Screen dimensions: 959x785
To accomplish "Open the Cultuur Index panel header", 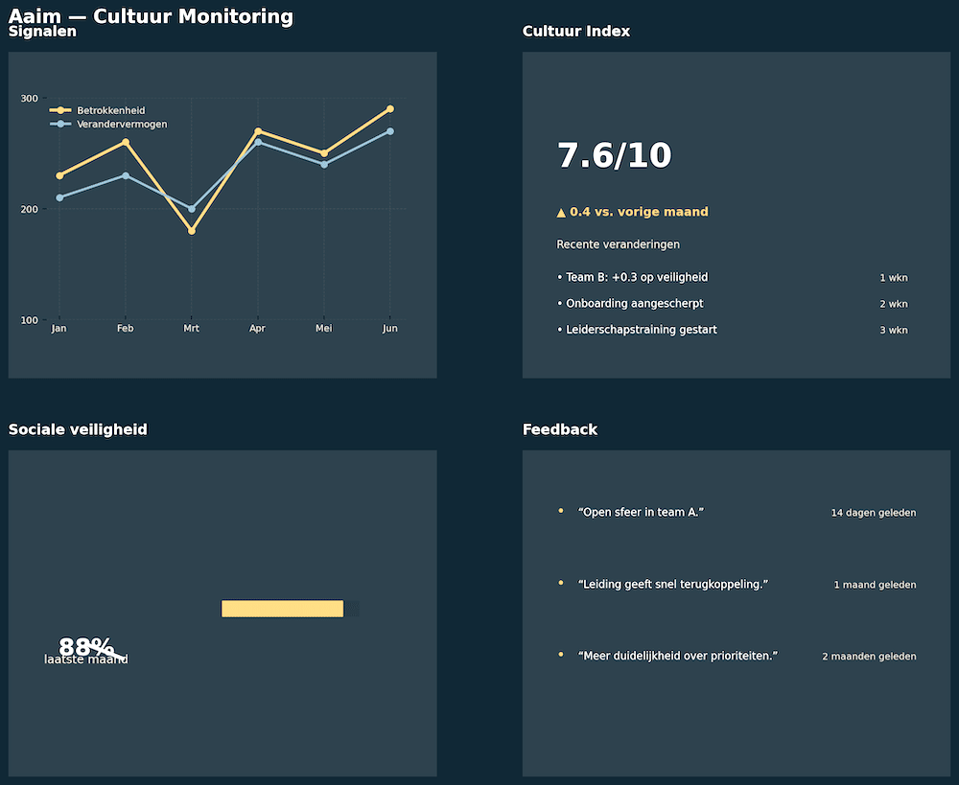I will (x=576, y=31).
